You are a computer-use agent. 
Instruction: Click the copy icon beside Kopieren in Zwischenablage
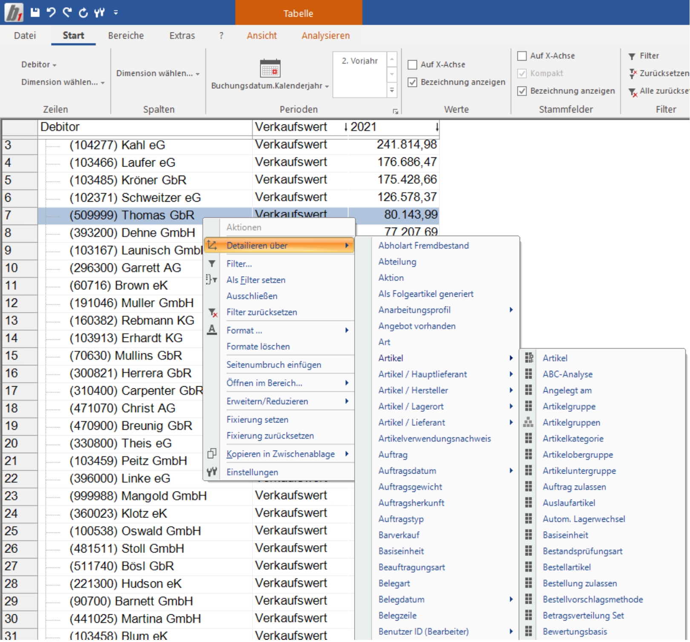[212, 454]
